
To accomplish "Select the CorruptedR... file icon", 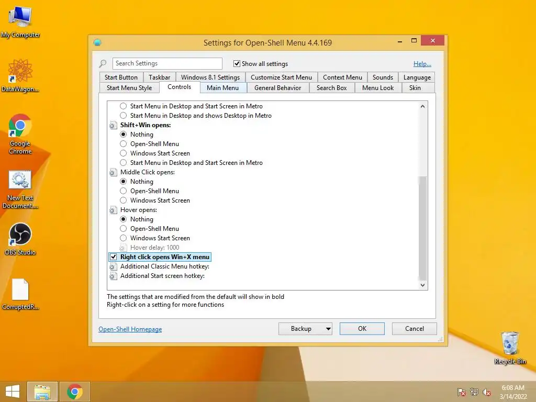I will click(x=20, y=294).
